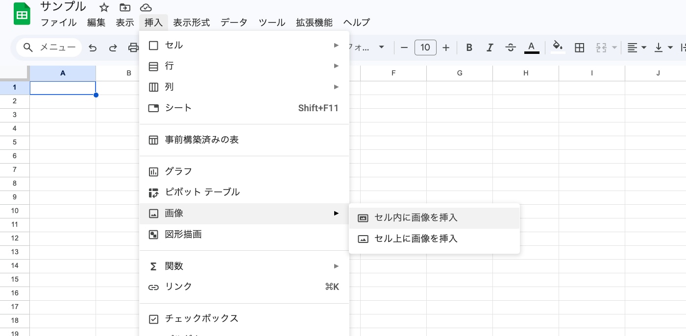Click the drawing (図形描画) icon in menu
The image size is (686, 336).
153,234
